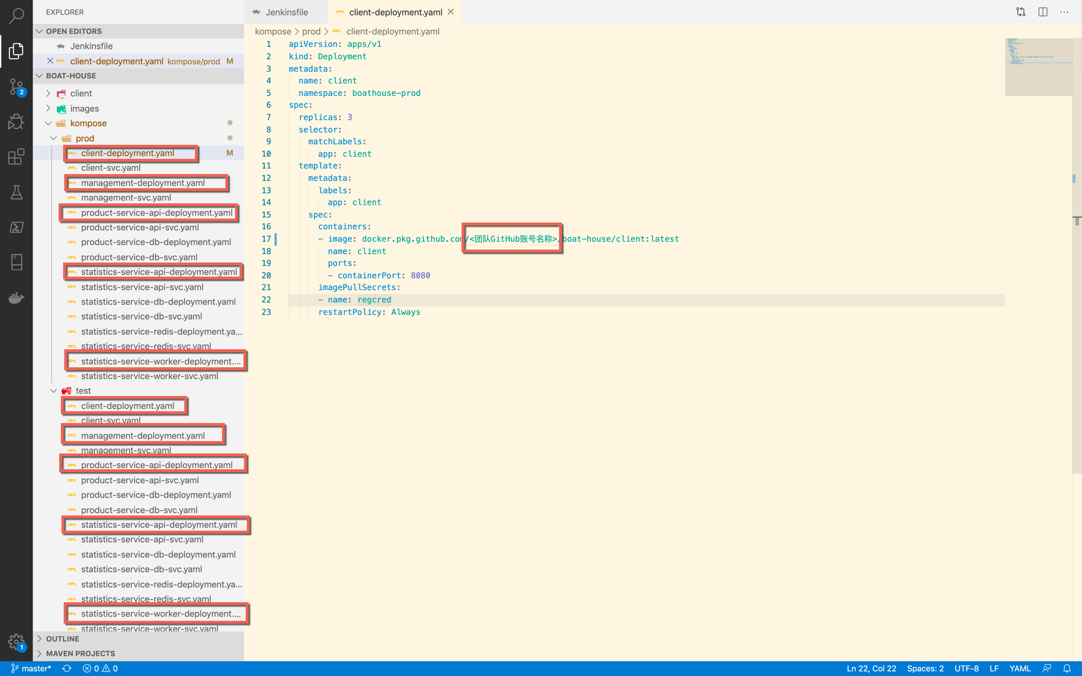The width and height of the screenshot is (1082, 676).
Task: Open the Run and Debug view
Action: [x=16, y=122]
